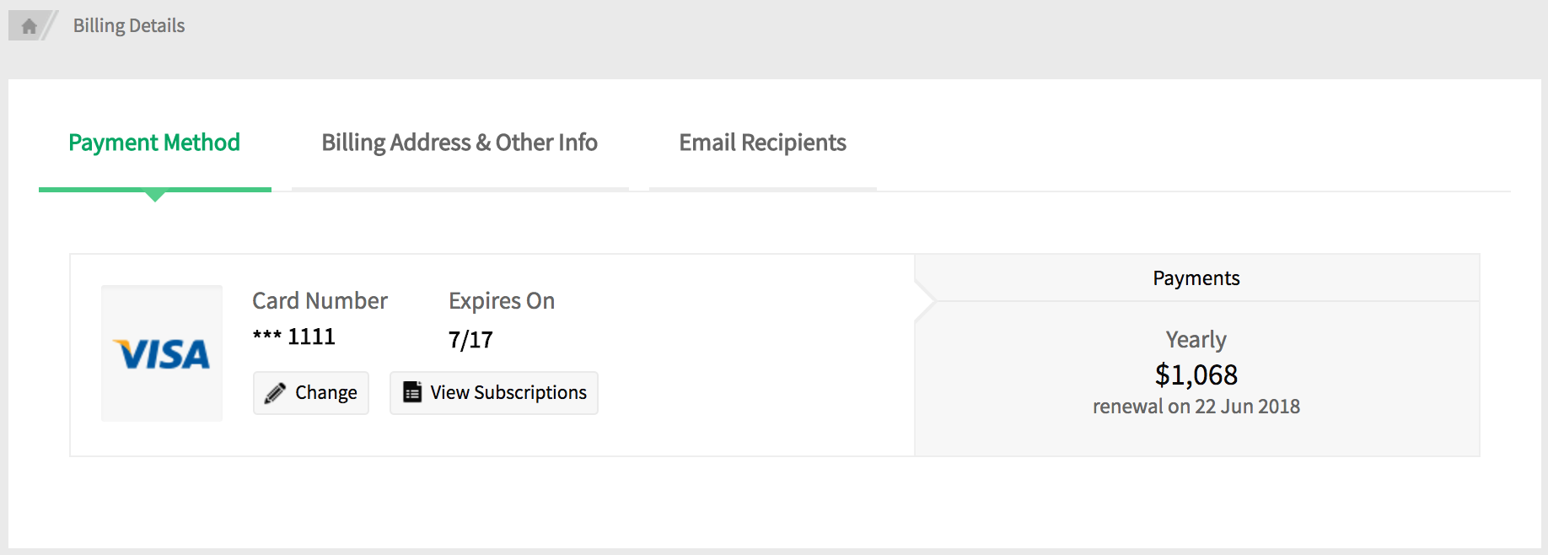Screen dimensions: 1548x555
Task: Click the Payments panel header
Action: (1196, 278)
